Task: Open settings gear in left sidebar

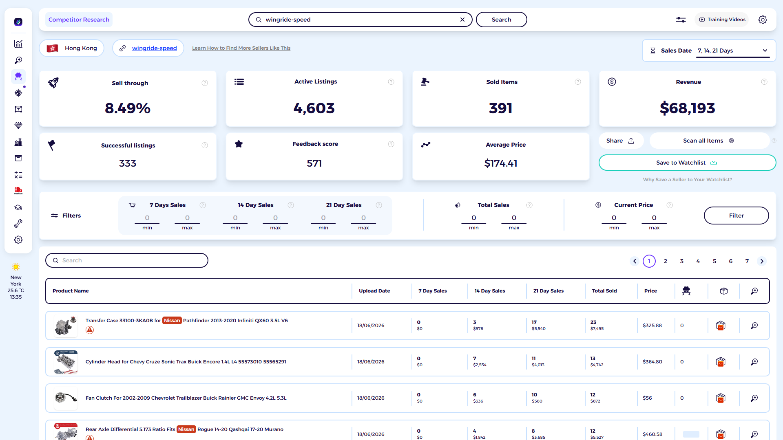Action: point(18,240)
